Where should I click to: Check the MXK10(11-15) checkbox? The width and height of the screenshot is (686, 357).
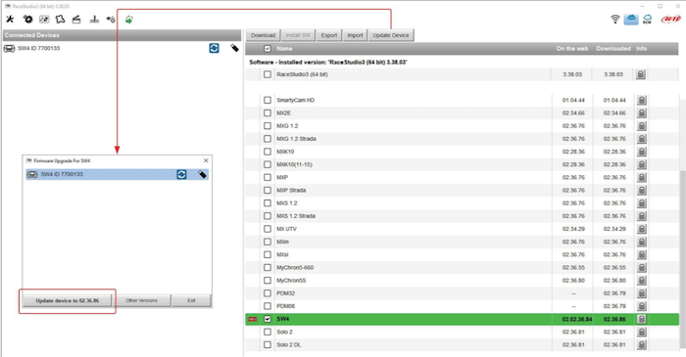click(x=268, y=164)
